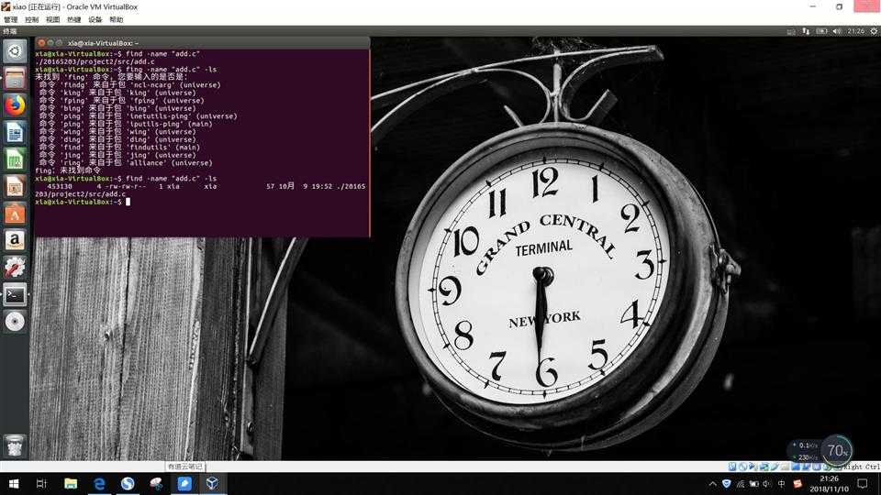Click the 70% memory accelerator ball
Image resolution: width=881 pixels, height=495 pixels.
pos(837,450)
